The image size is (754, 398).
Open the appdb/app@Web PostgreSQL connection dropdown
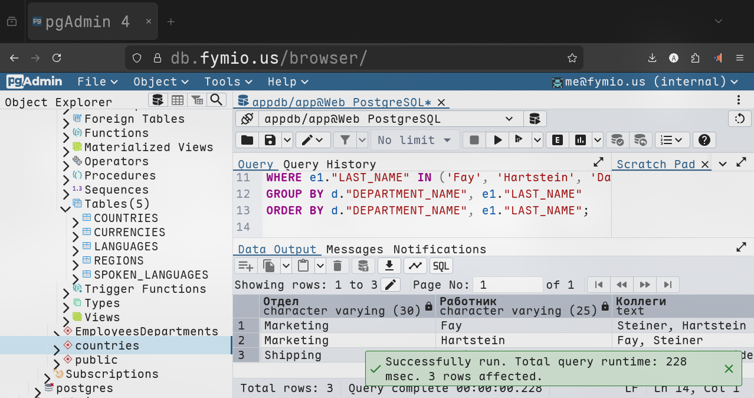pyautogui.click(x=388, y=119)
